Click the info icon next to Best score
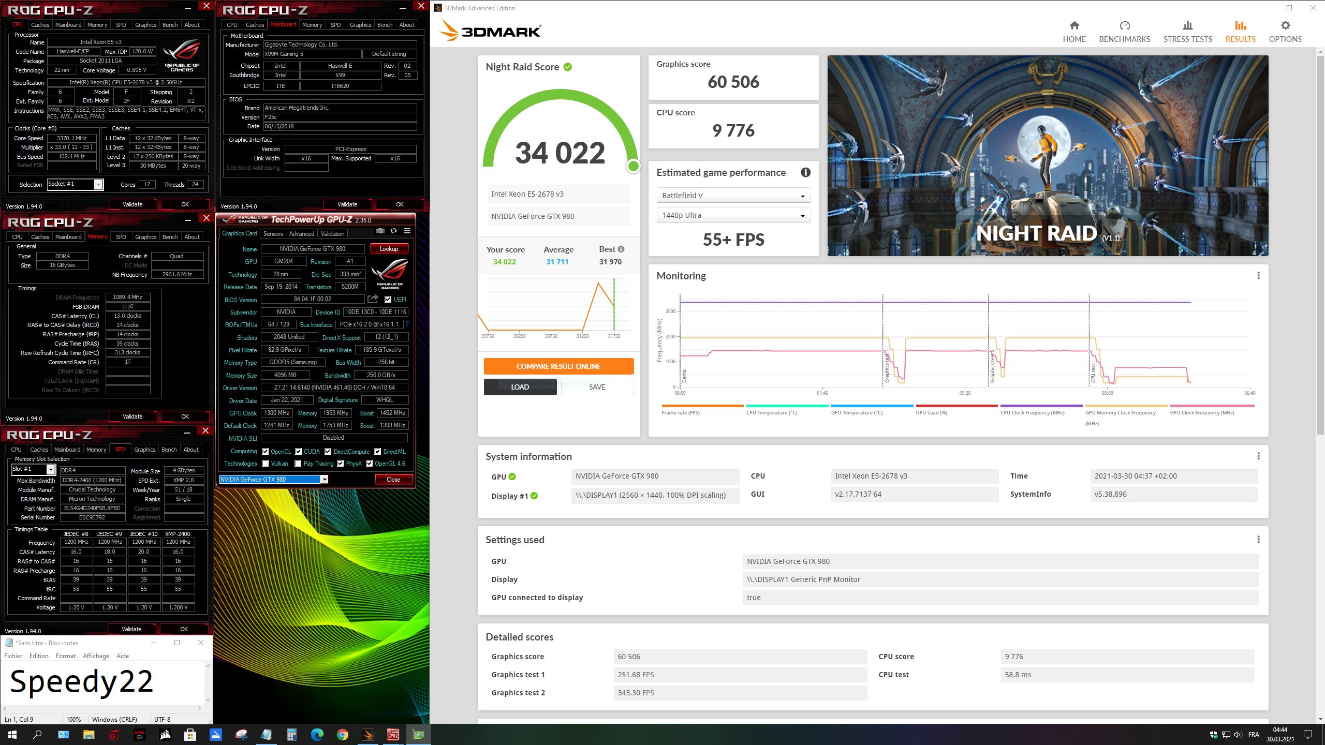This screenshot has height=745, width=1325. (x=621, y=249)
